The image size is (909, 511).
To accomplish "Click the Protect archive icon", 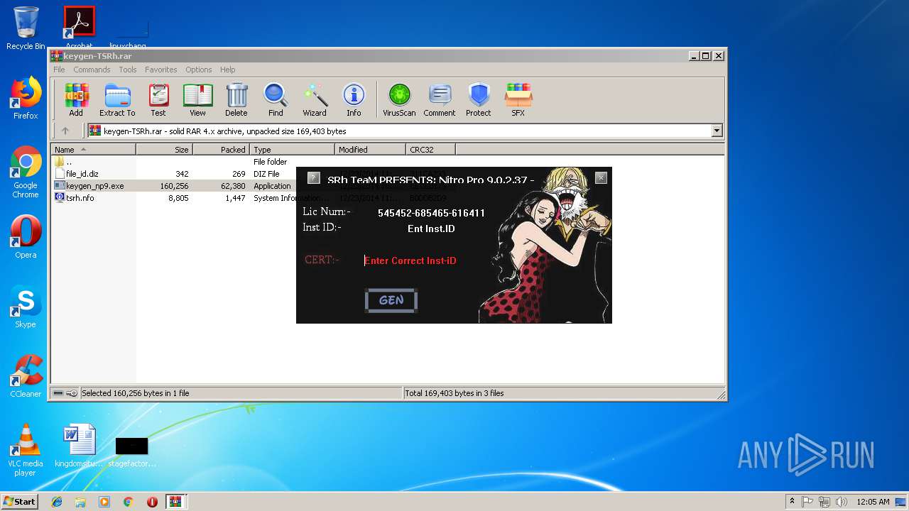I will [479, 99].
